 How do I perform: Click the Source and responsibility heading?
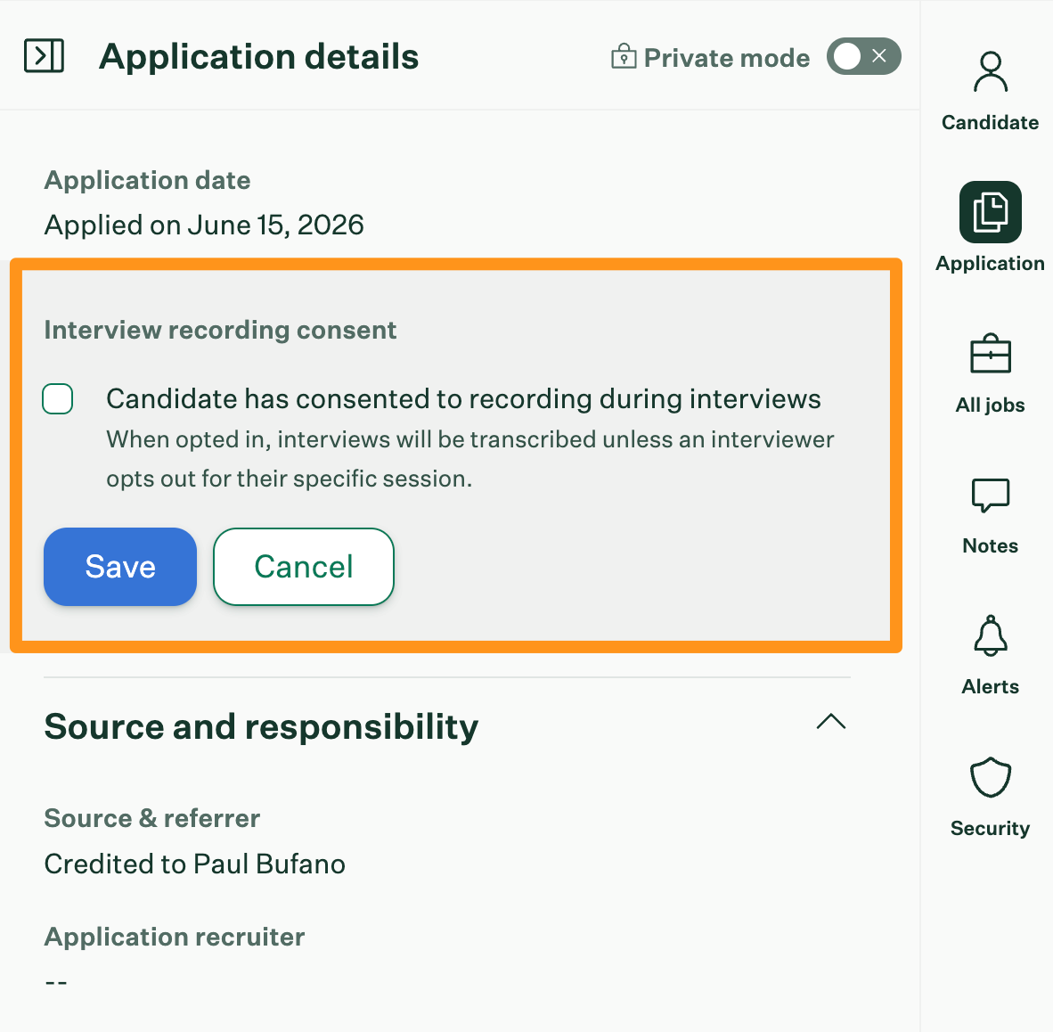261,727
